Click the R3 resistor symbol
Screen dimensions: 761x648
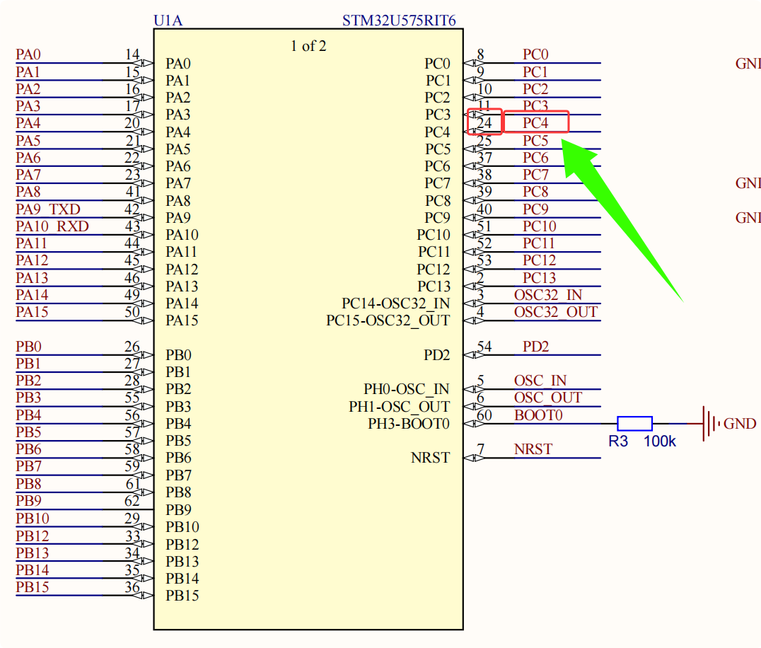(634, 423)
